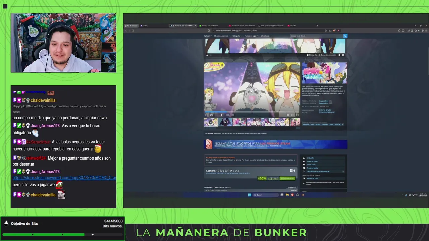
Task: Open a new browser tab
Action: pyautogui.click(x=317, y=26)
